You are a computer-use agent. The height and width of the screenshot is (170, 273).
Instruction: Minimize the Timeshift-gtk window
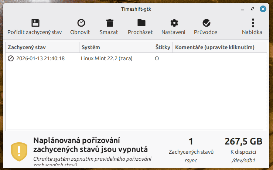coord(242,9)
